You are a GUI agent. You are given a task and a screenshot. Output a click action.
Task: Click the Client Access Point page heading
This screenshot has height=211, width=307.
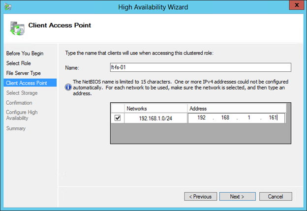point(60,25)
